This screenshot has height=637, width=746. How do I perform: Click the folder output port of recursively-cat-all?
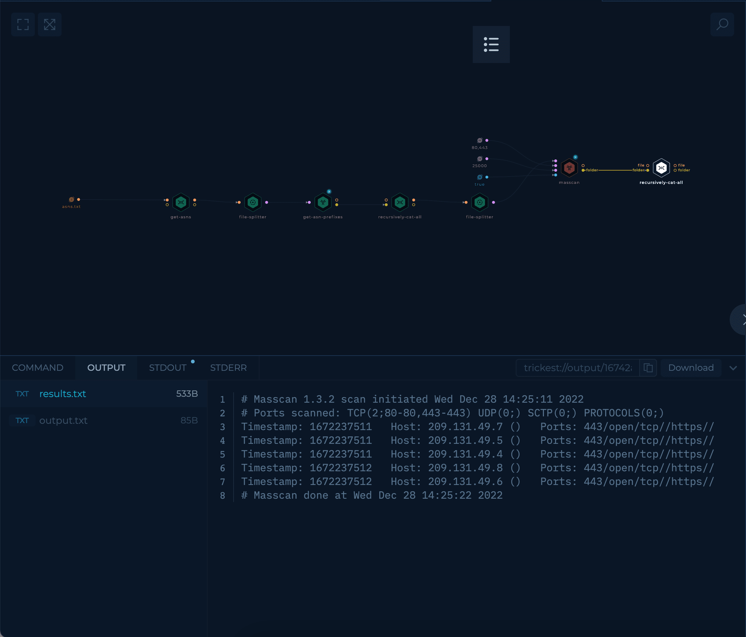[x=675, y=170]
